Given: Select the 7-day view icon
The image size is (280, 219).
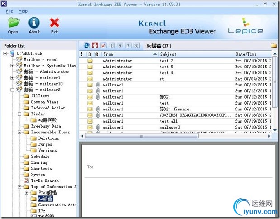Looking at the screenshot, I should click(128, 45).
